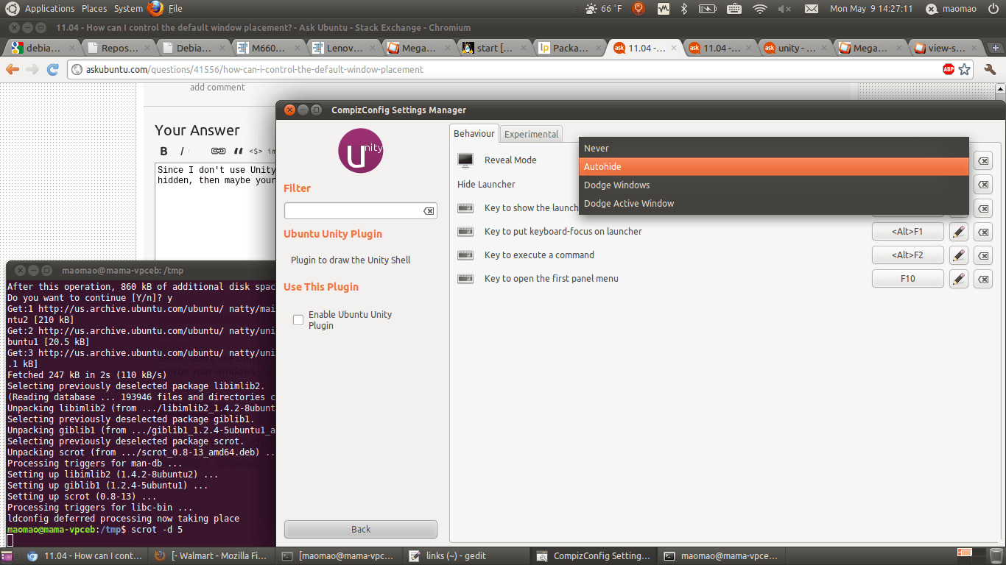Click the <Alt>F2 key binding button
Screen dimensions: 1006x565
point(907,255)
